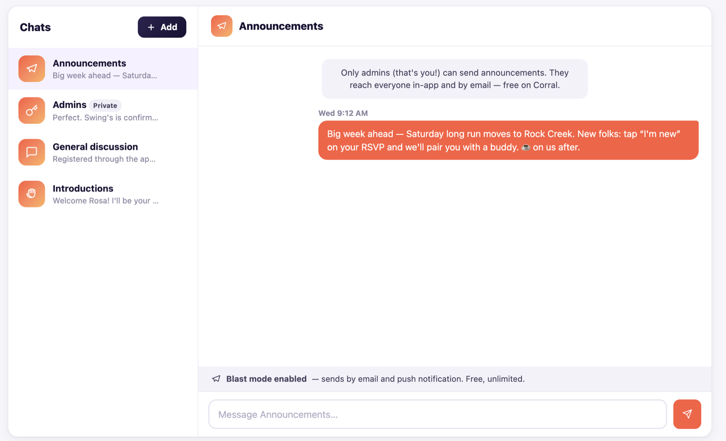Click the Blast mode megaphone icon

(x=216, y=379)
